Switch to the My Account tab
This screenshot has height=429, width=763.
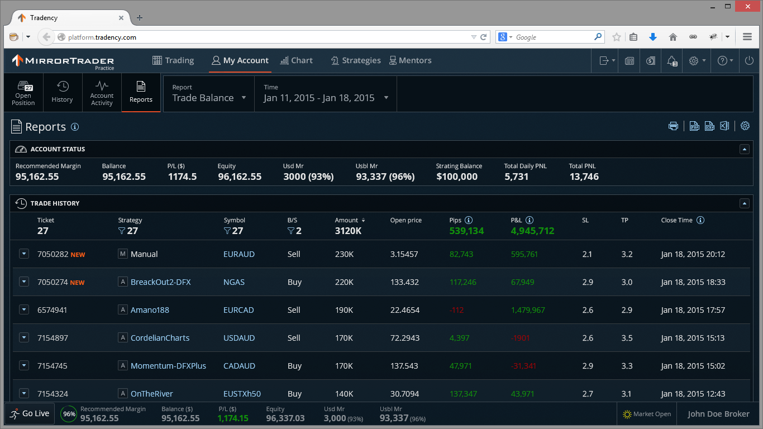(x=240, y=60)
